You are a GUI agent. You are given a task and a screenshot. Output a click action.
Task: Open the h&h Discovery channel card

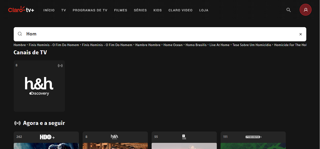coord(39,86)
